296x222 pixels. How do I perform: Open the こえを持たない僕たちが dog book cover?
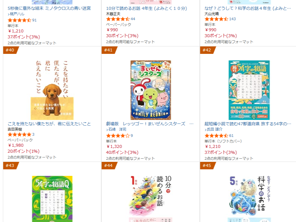[52, 90]
